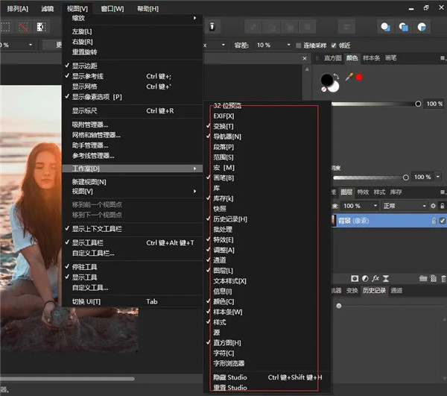Click the layer settings gear icon
The height and width of the screenshot is (396, 447).
click(433, 206)
